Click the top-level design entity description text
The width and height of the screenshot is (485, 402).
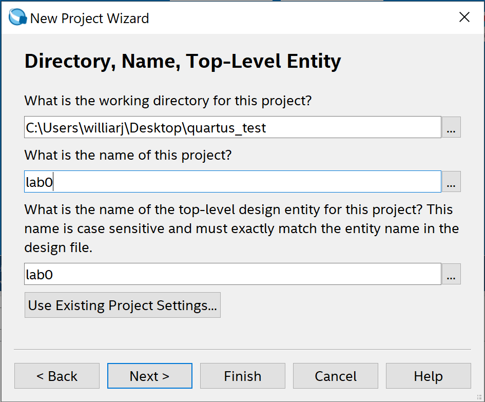[x=241, y=228]
